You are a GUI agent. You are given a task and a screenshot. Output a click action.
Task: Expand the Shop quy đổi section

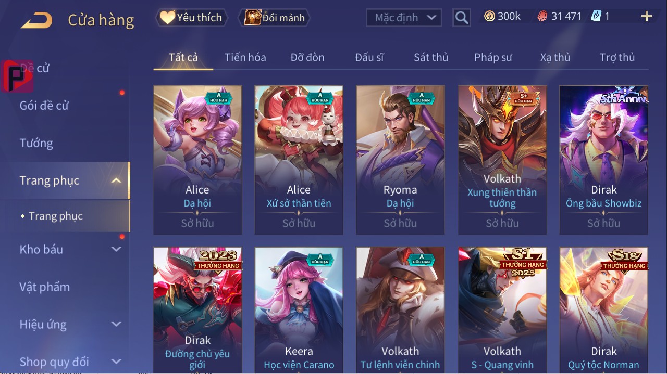point(116,362)
